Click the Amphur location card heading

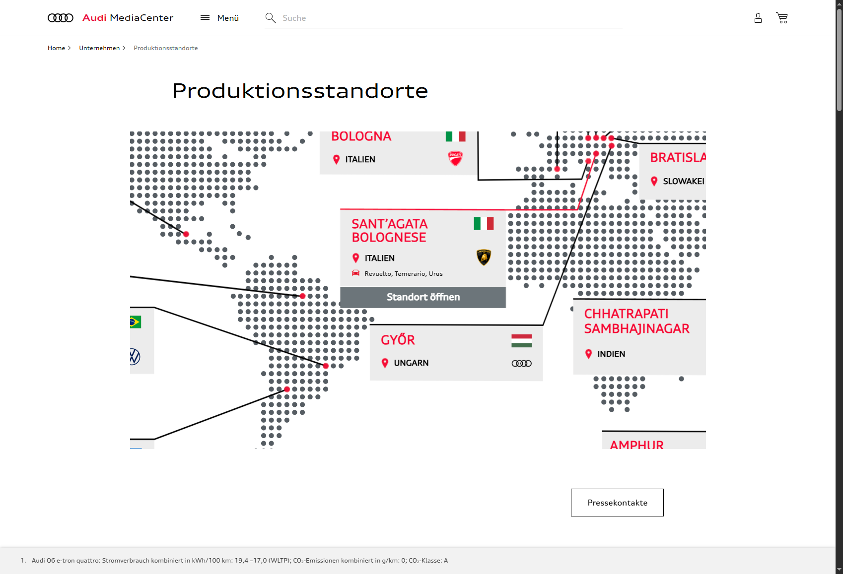tap(636, 444)
